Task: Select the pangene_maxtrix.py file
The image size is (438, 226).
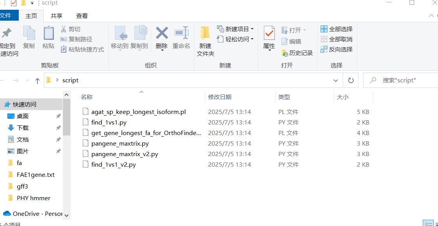Action: point(120,144)
